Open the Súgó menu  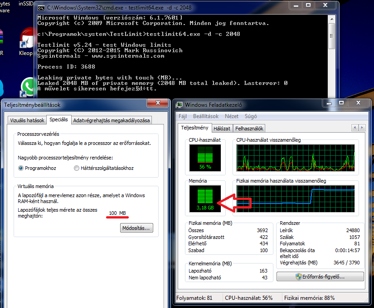click(251, 116)
